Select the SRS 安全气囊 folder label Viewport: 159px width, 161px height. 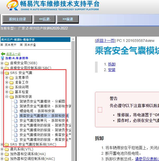tap(21, 73)
